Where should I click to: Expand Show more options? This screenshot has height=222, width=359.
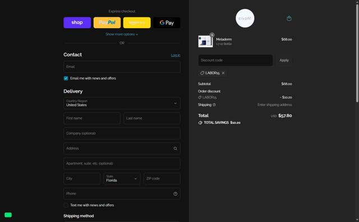click(122, 34)
